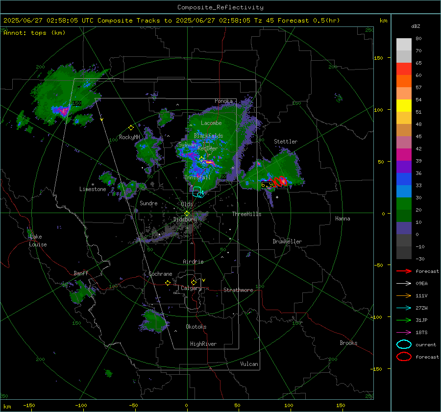Pick green swatch between 30 and 20
Viewport: 441px width, 412px height.
pos(404,204)
